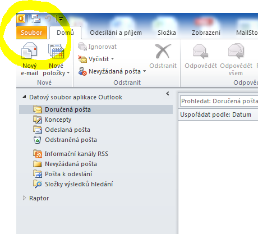Switch to the Domů ribbon tab
The height and width of the screenshot is (234, 258).
[65, 33]
